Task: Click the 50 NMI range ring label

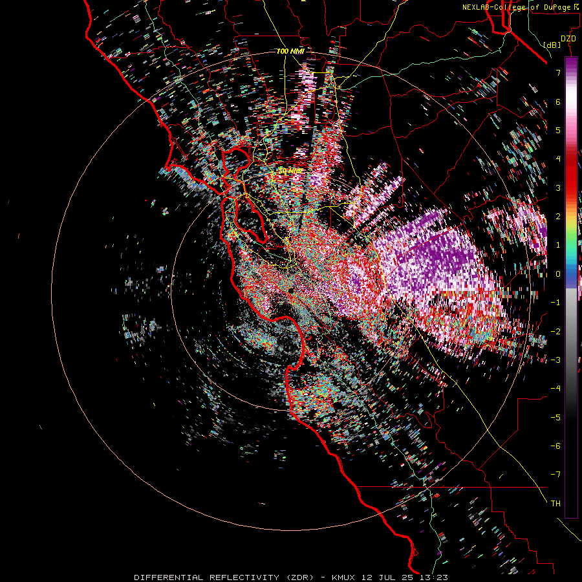Action: point(290,171)
